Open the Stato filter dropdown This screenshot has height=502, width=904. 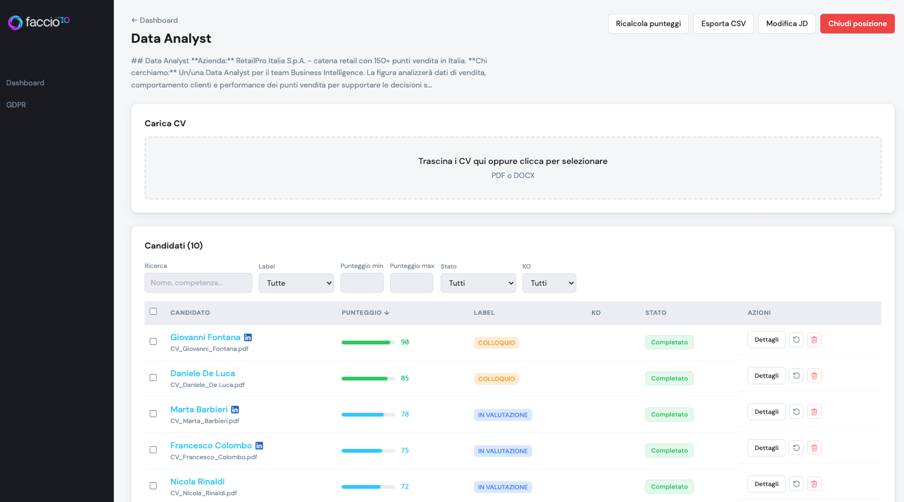point(478,283)
